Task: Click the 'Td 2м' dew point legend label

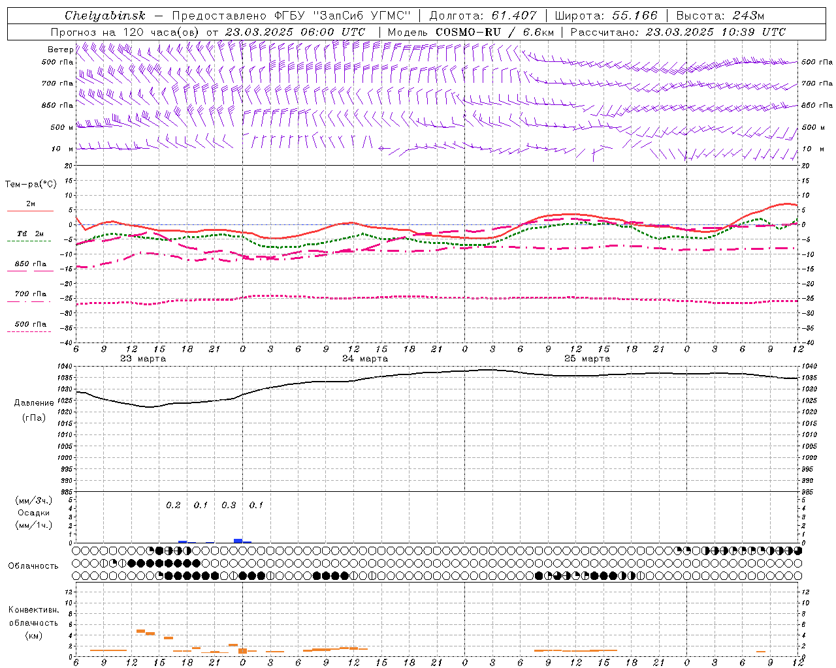Action: pyautogui.click(x=30, y=234)
